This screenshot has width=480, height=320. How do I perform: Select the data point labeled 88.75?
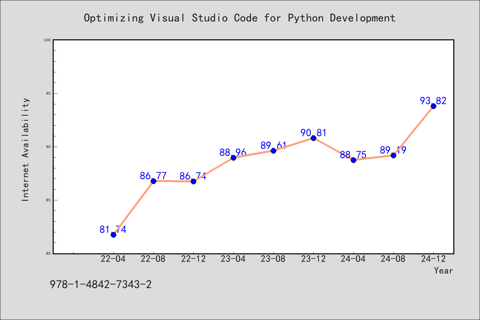353,160
